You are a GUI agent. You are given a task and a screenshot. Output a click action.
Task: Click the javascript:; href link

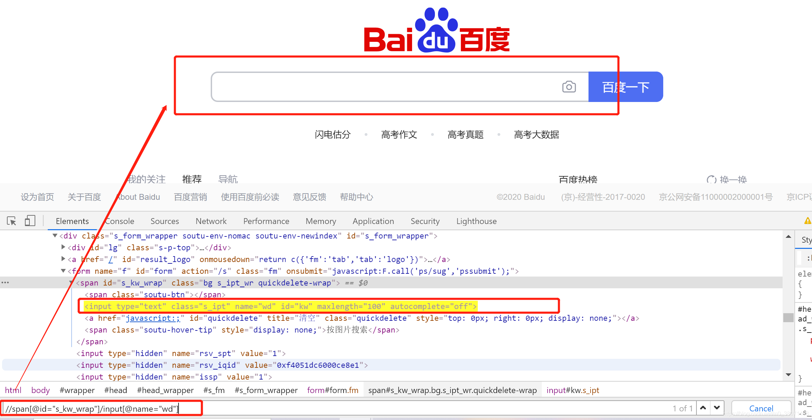[x=153, y=318]
